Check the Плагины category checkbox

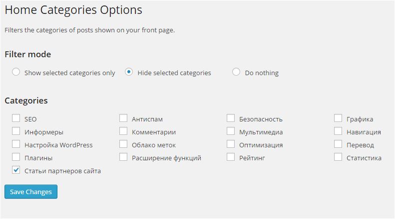16,157
